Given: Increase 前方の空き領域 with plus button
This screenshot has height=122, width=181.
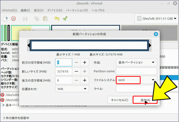Looking at the screenshot, I should coord(85,63).
